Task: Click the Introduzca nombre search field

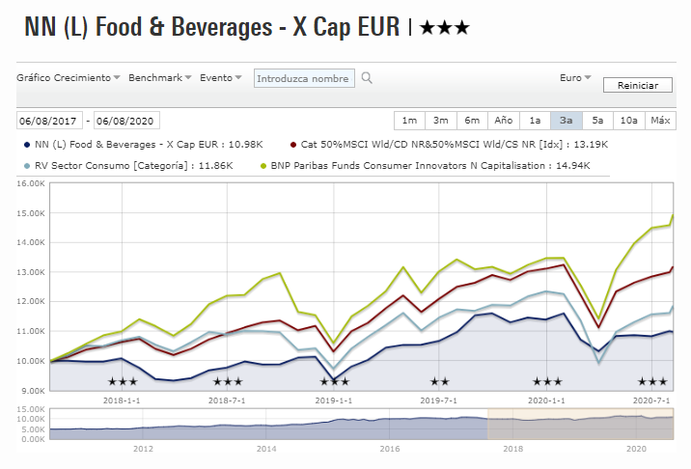Action: (304, 78)
